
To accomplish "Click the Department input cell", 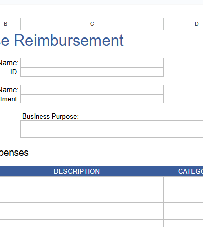I will pyautogui.click(x=92, y=99).
